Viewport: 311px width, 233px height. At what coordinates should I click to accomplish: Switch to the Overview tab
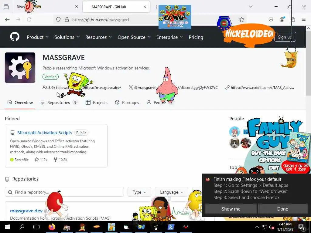(20, 103)
